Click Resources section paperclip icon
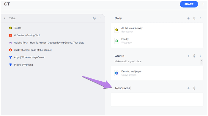The image size is (208, 116). pos(194,88)
